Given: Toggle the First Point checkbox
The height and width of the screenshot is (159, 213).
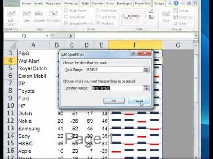Looking at the screenshot, I should (x=98, y=11).
